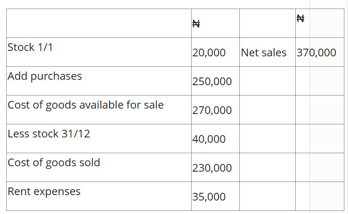
Task: Select the 370,000 net sales value
Action: 316,53
